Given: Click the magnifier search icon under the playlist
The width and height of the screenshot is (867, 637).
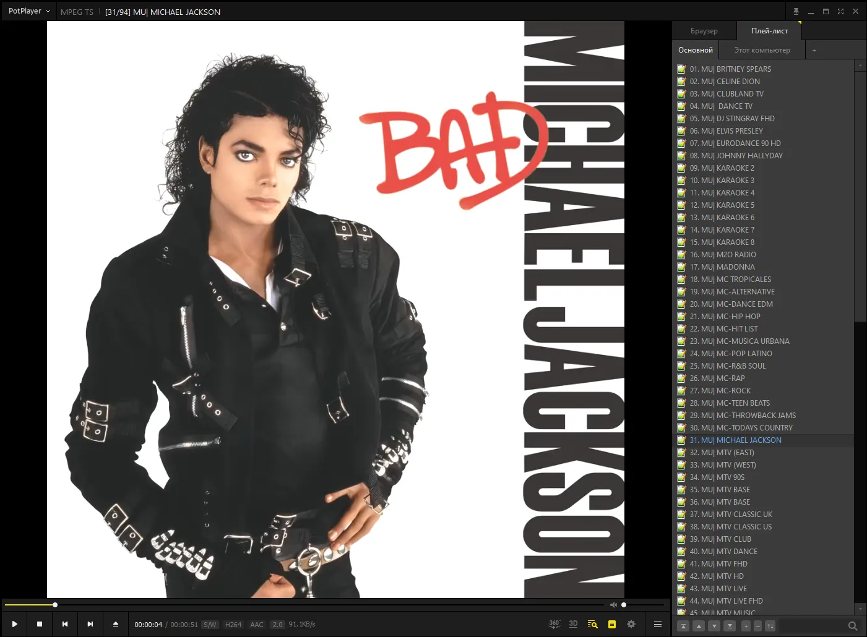Looking at the screenshot, I should [x=853, y=626].
